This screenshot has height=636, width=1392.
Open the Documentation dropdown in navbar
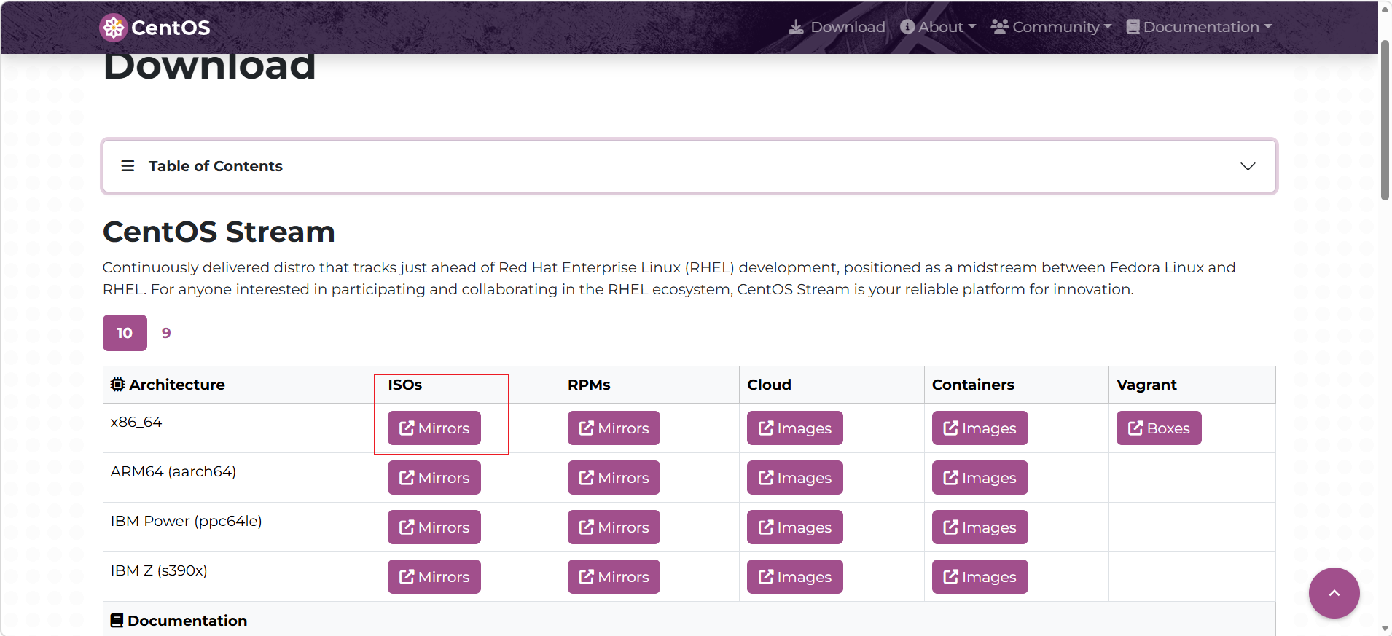click(1199, 27)
